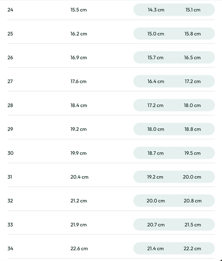Viewport: 222px width, 261px height.
Task: Click size 28 in the size column
Action: [x=10, y=105]
